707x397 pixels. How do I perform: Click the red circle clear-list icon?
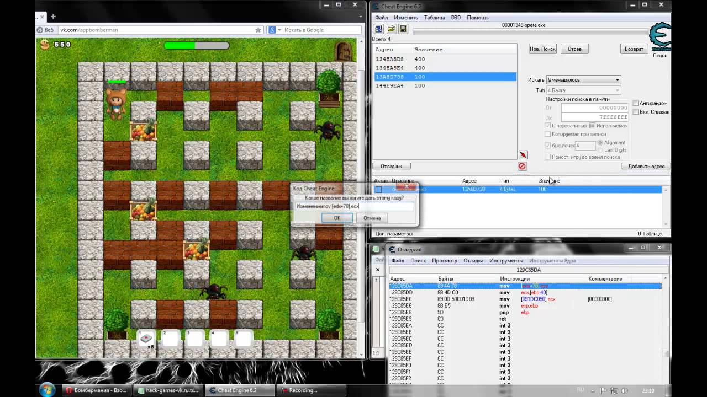click(522, 166)
